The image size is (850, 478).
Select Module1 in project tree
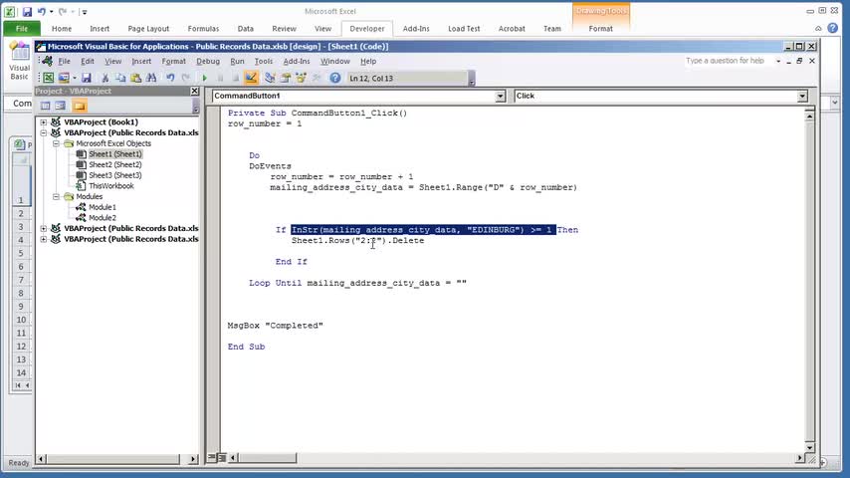coord(103,207)
